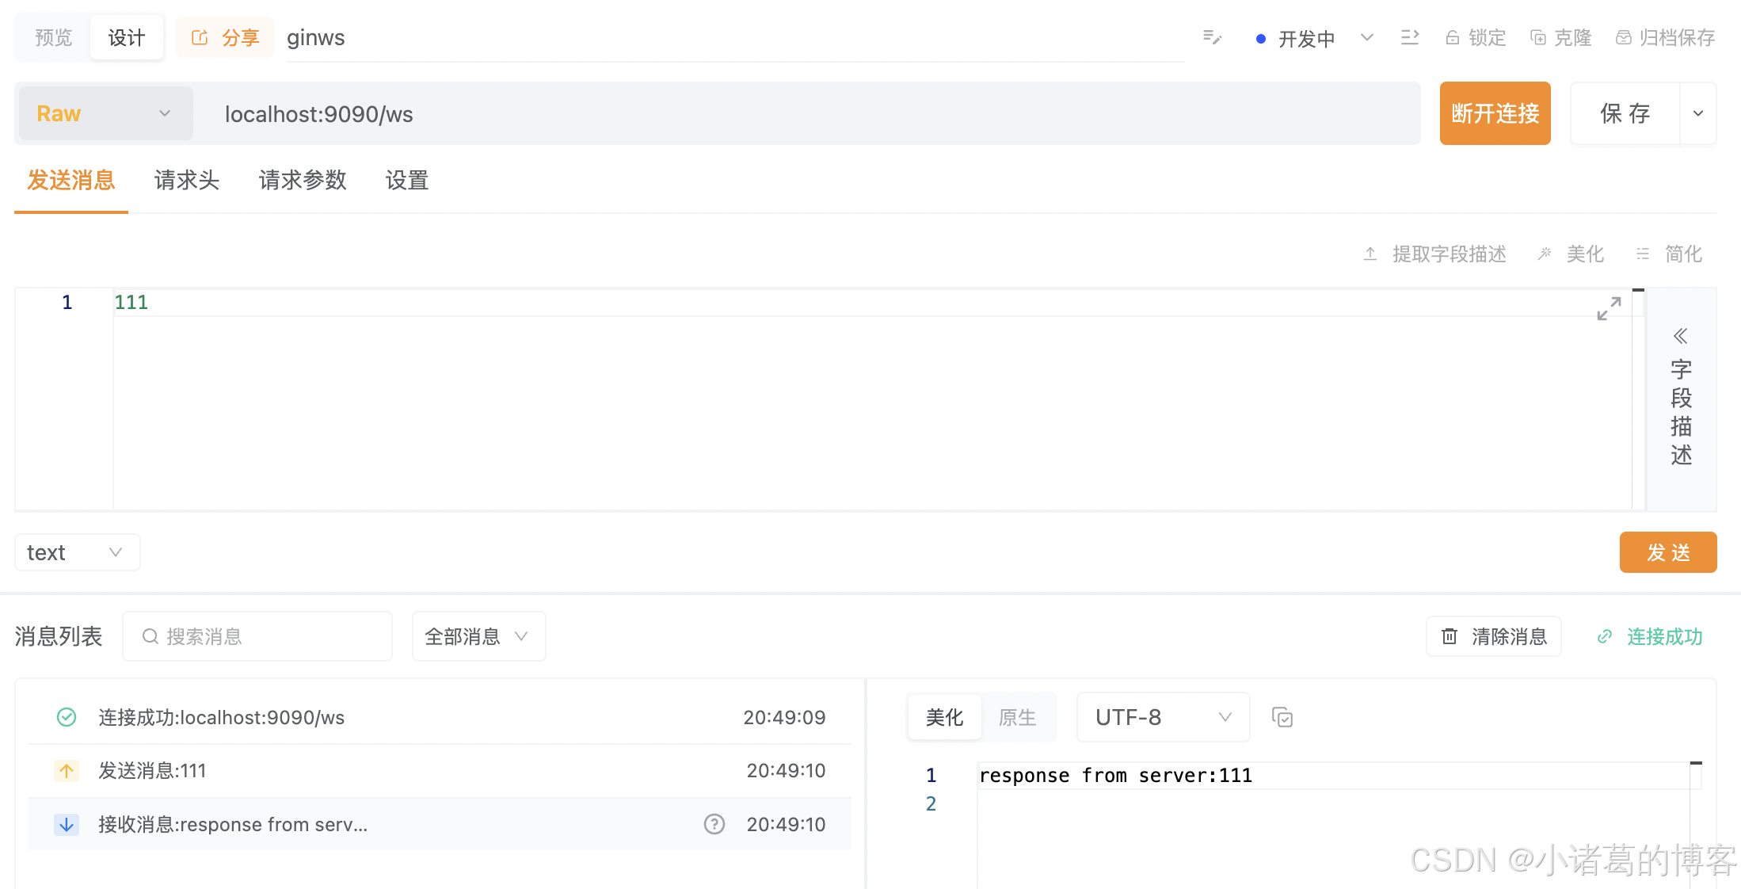Change encoding via the UTF-8 dropdown

point(1161,717)
